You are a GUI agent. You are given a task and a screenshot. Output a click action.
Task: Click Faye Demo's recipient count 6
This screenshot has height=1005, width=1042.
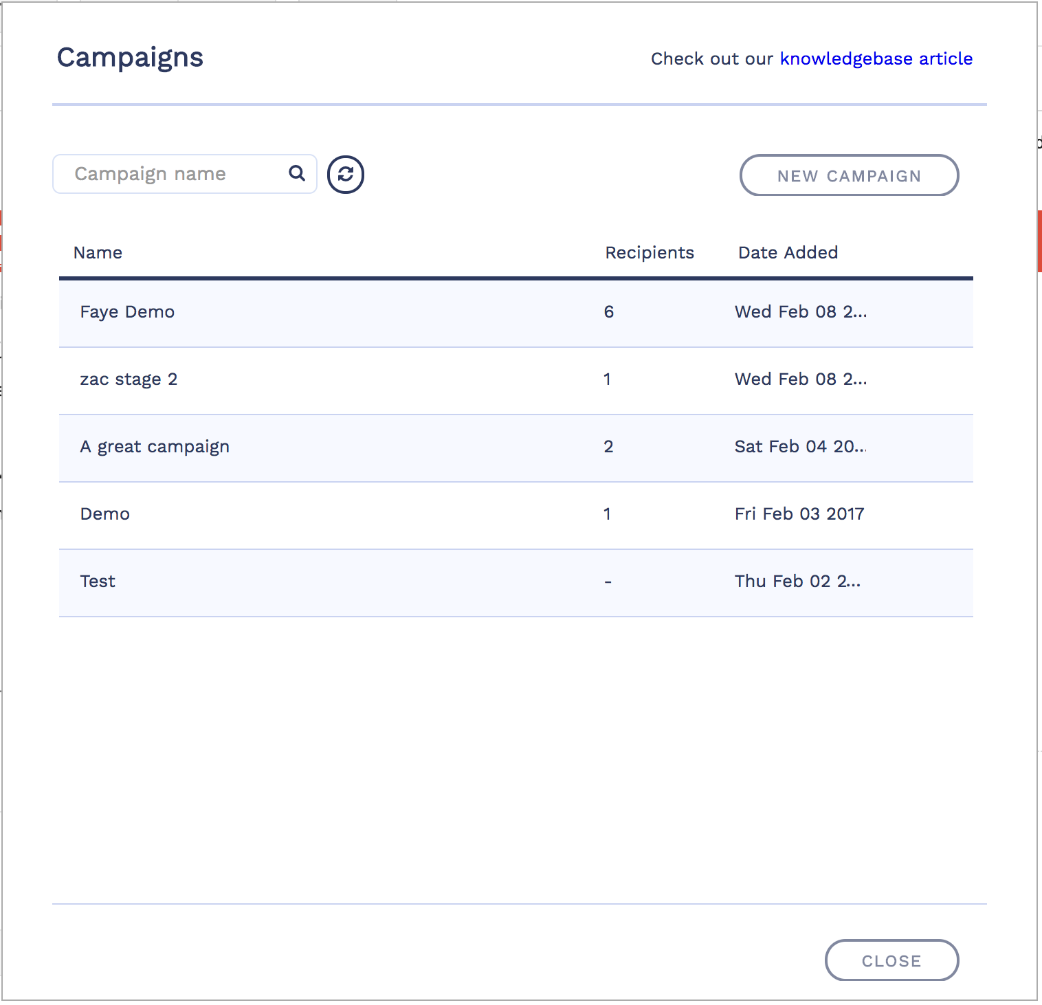[608, 312]
